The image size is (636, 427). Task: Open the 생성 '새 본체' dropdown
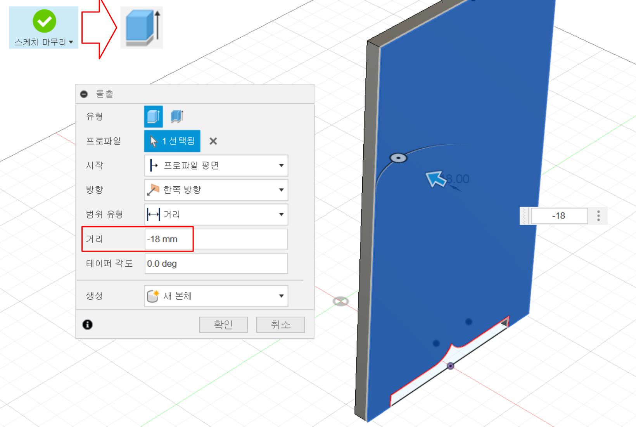click(216, 296)
